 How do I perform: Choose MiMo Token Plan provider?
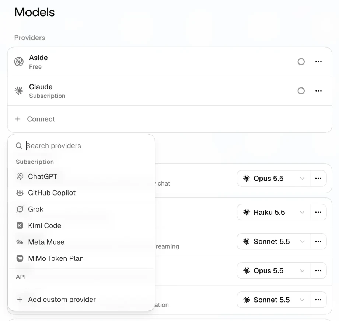[81, 258]
